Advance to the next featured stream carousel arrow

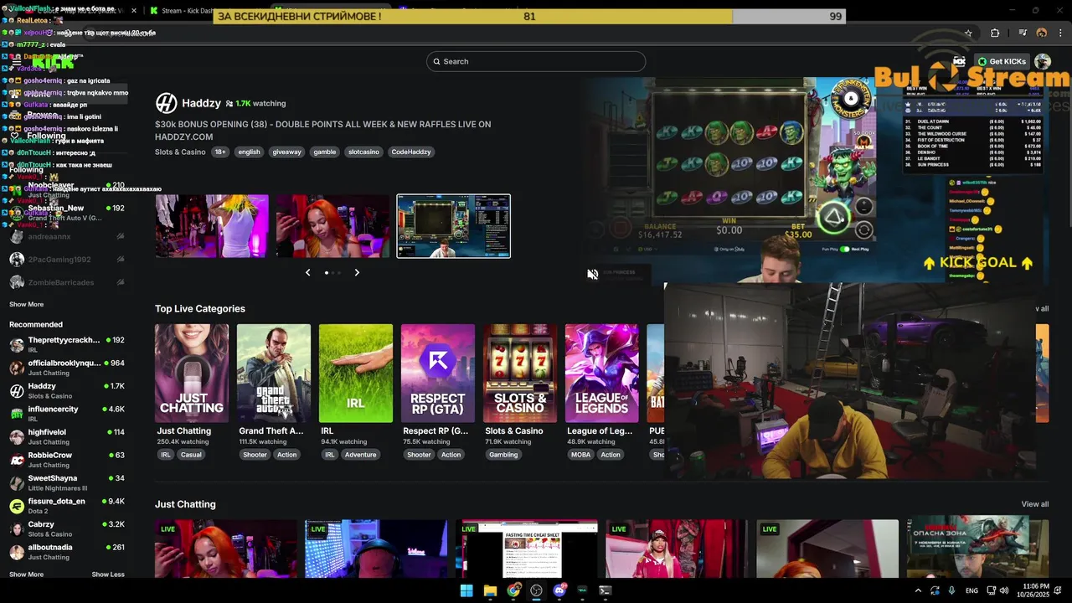[357, 272]
